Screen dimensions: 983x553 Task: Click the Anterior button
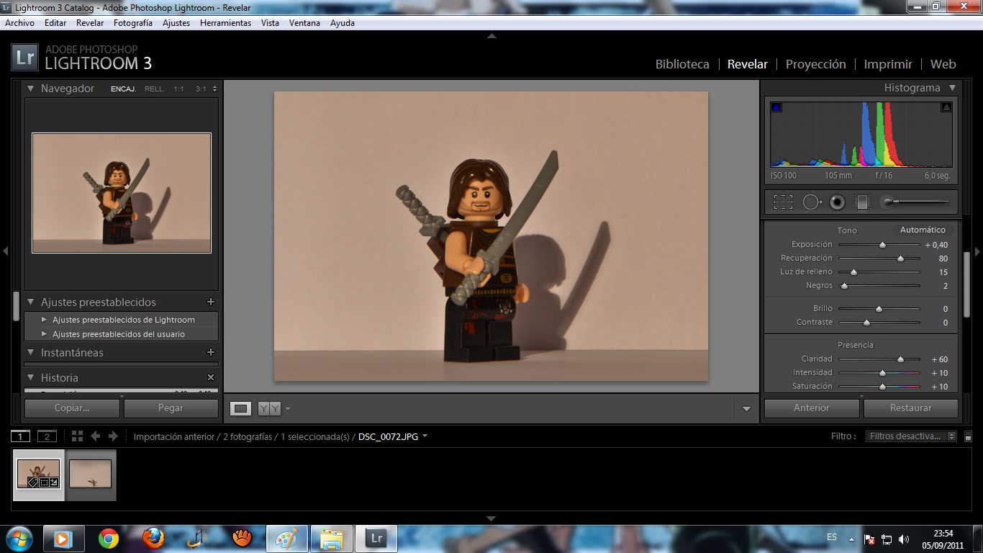pos(812,408)
